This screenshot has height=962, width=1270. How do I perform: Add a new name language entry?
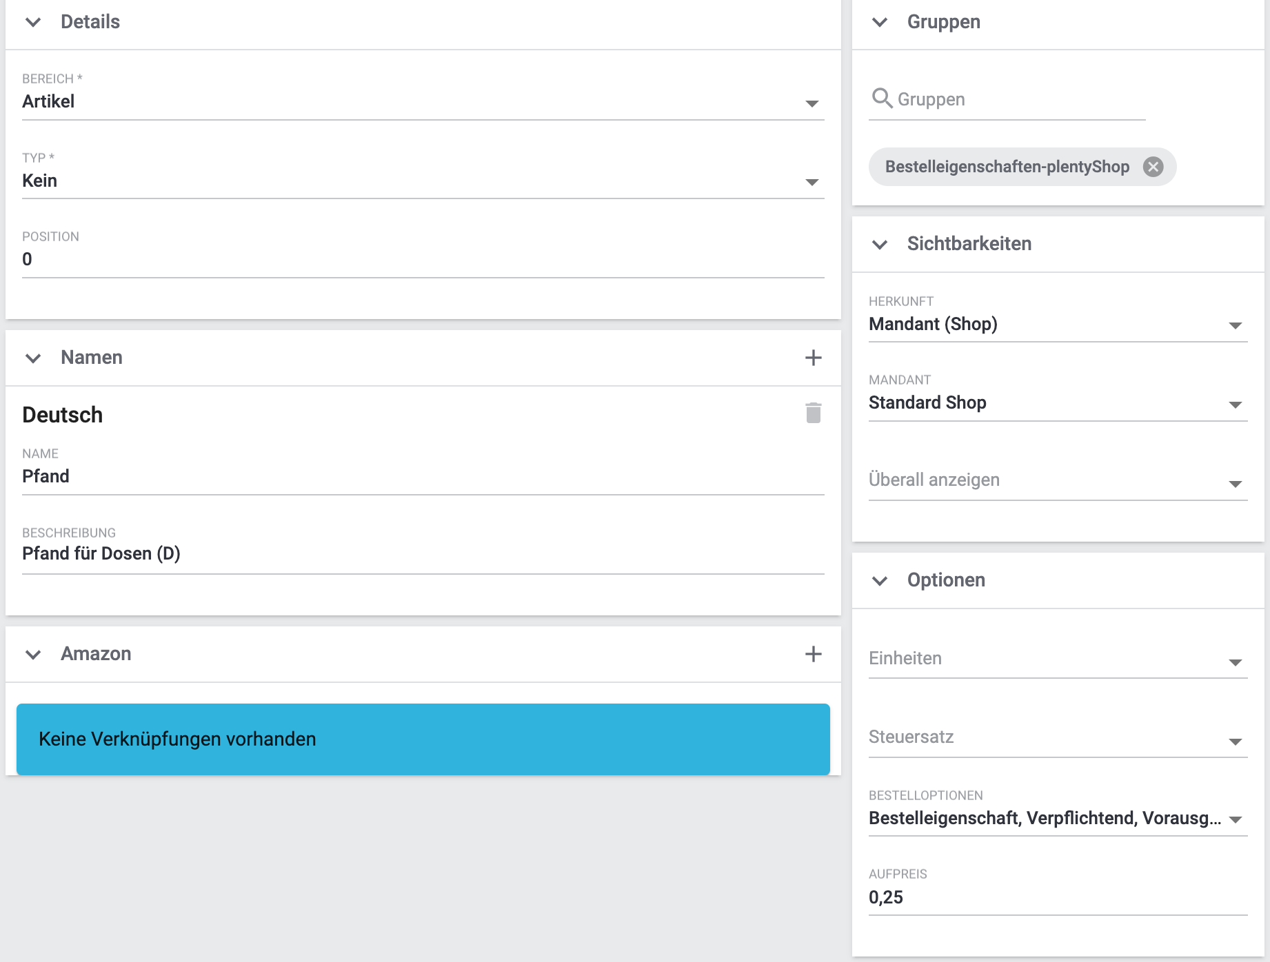click(814, 358)
